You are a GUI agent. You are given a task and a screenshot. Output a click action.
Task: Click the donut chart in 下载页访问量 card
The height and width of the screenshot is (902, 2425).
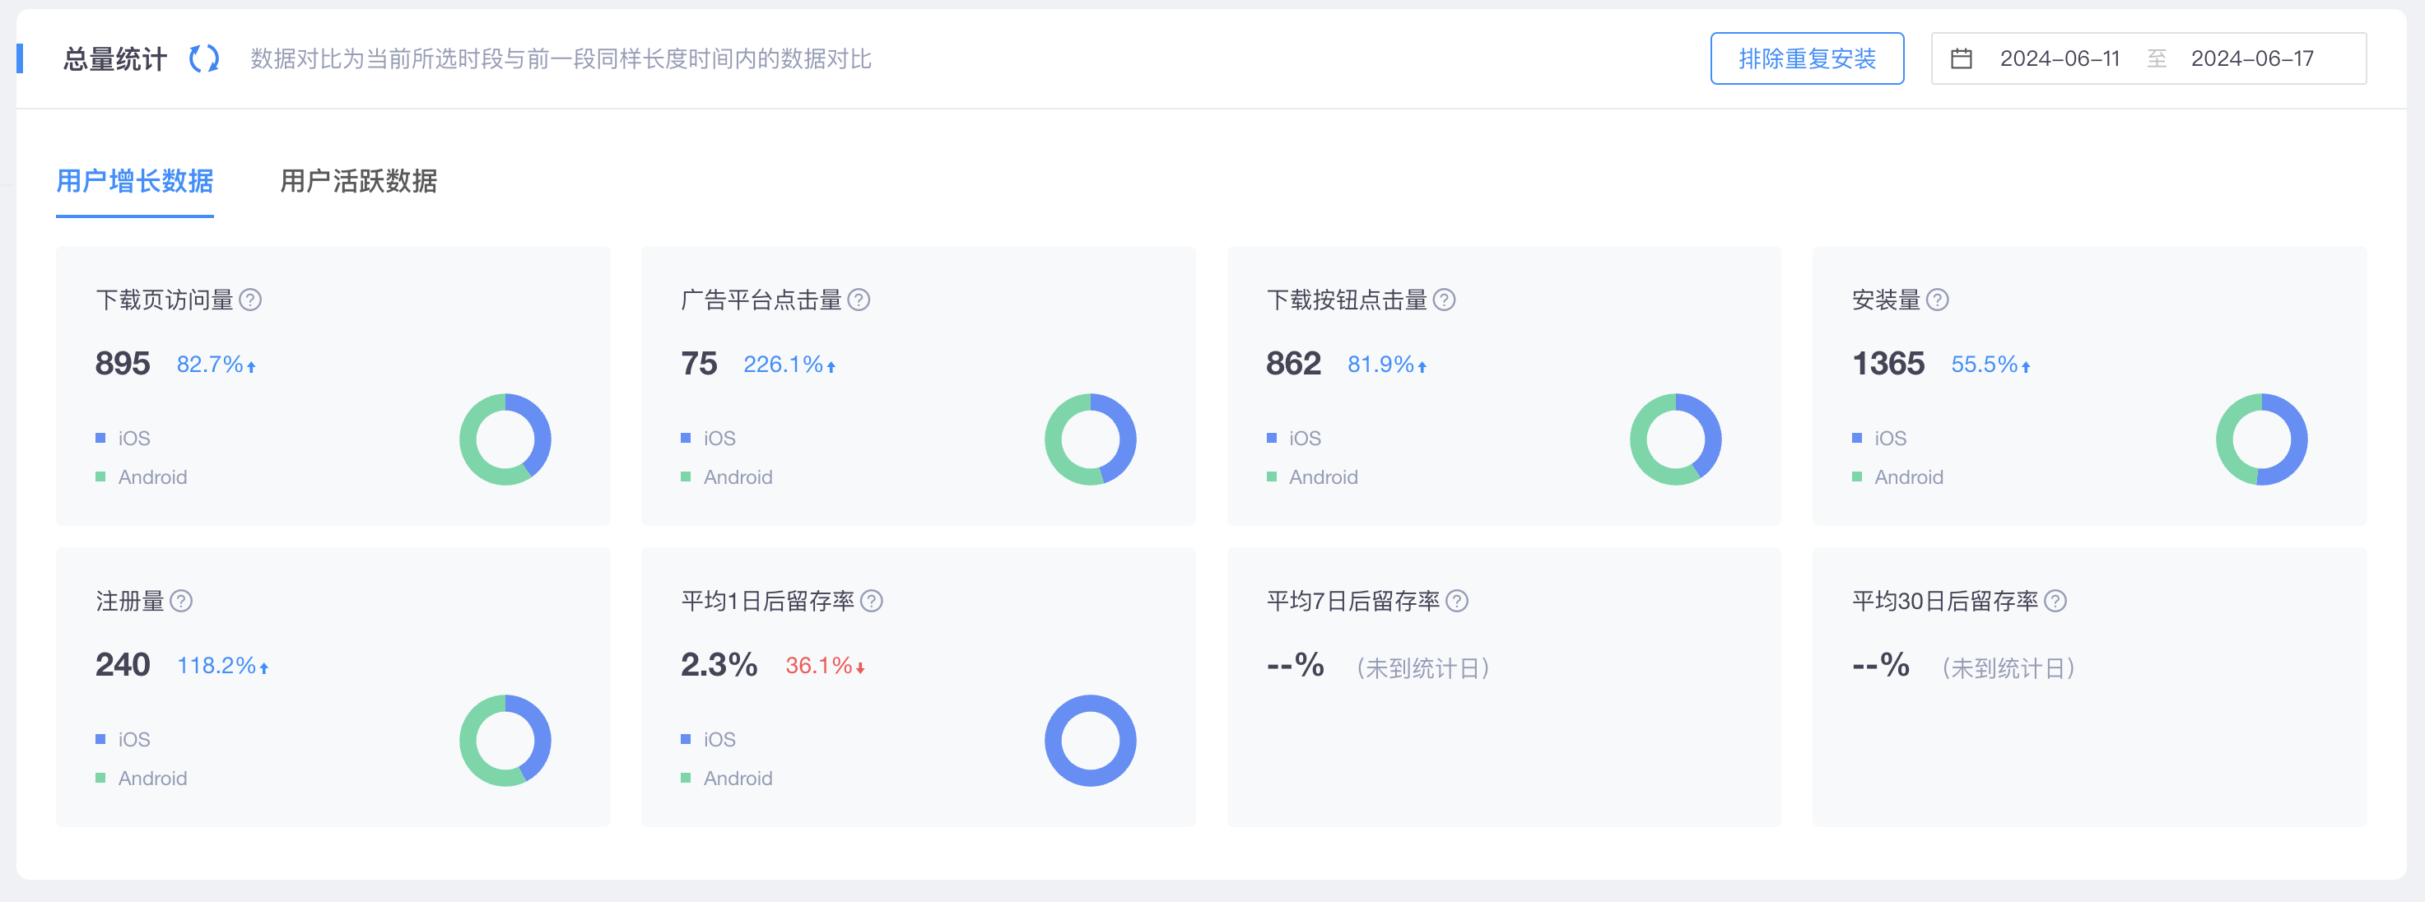coord(505,439)
